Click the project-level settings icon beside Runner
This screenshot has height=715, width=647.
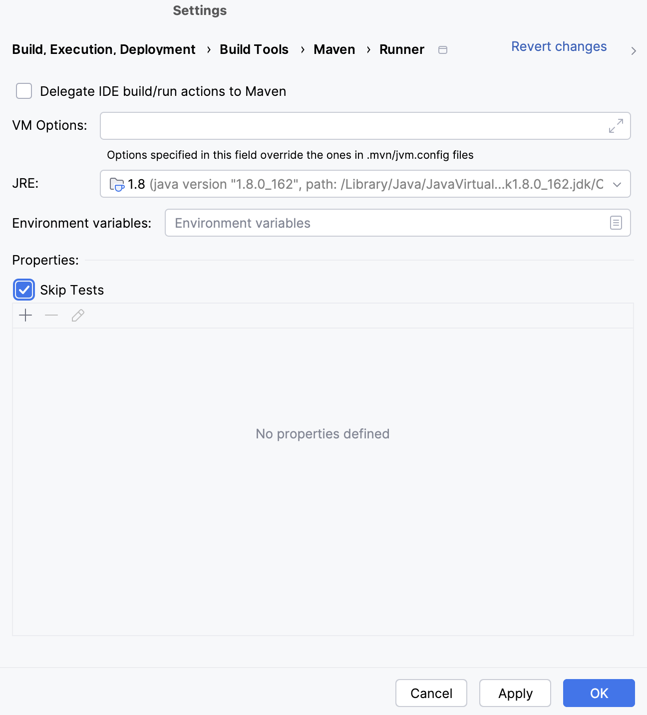(443, 50)
